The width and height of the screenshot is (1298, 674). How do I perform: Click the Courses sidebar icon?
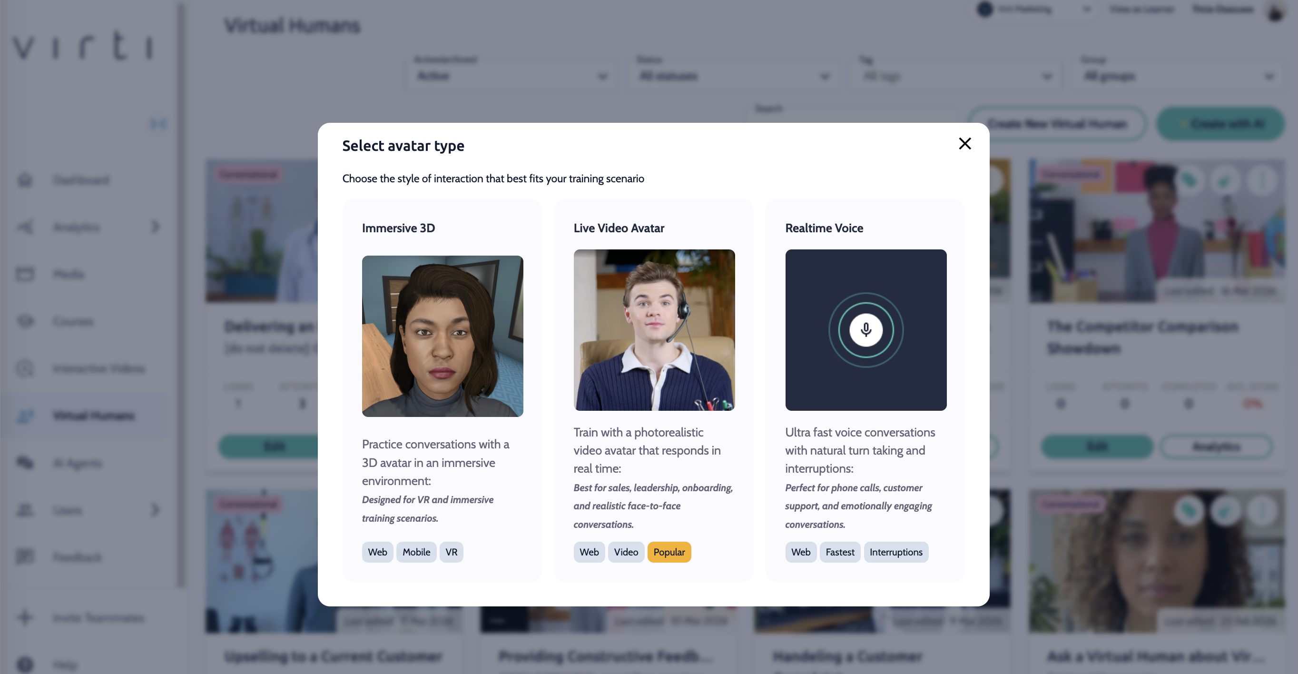point(25,321)
